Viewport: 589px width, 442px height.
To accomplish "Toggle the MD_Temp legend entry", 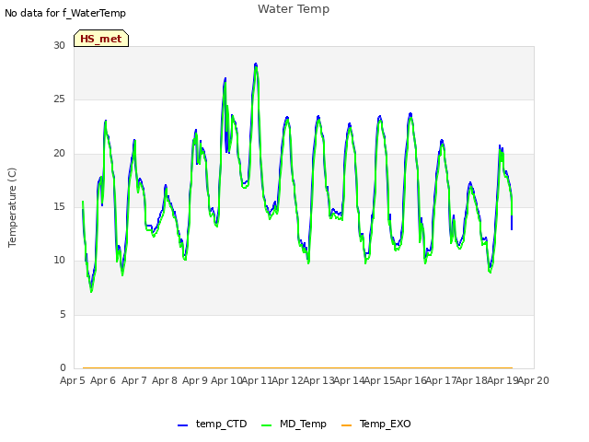I will (294, 424).
